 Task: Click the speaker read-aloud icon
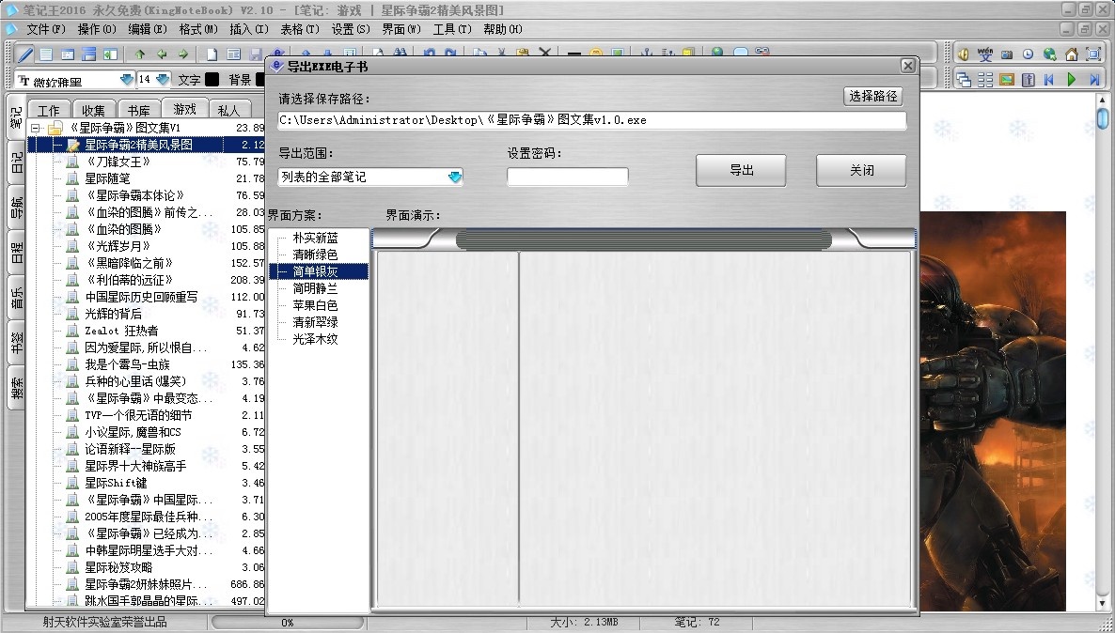point(964,54)
